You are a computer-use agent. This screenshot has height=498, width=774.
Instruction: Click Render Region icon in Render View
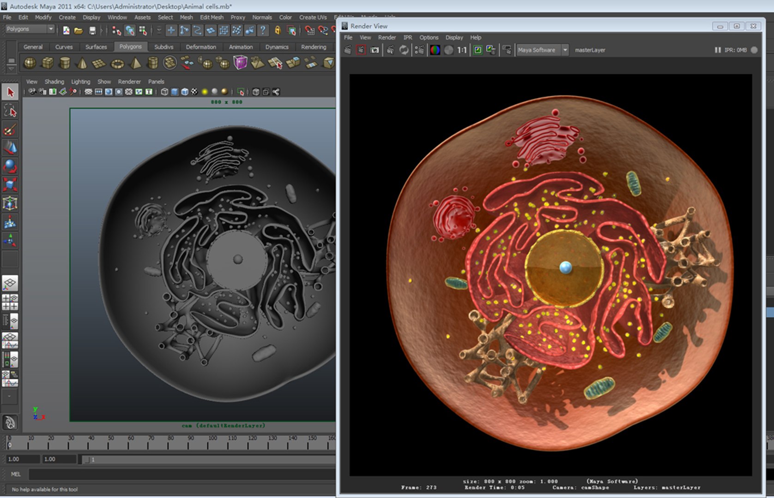click(361, 50)
